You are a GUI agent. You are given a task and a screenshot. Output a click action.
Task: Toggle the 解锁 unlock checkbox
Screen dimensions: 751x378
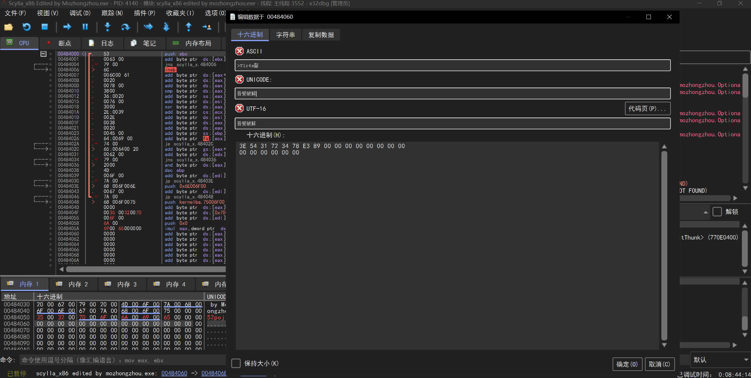pyautogui.click(x=717, y=212)
